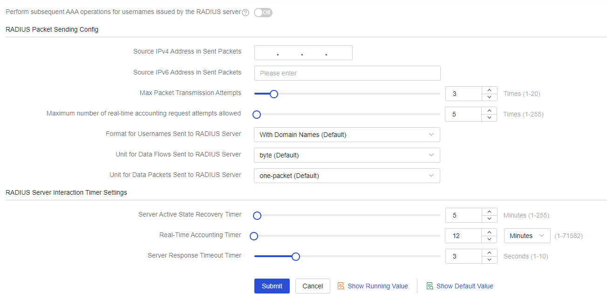This screenshot has height=300, width=607.
Task: Increase Real-Time Accounting Timer value
Action: pyautogui.click(x=489, y=232)
